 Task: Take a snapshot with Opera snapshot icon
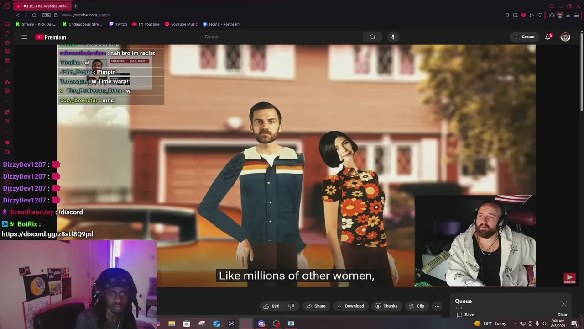tap(515, 15)
